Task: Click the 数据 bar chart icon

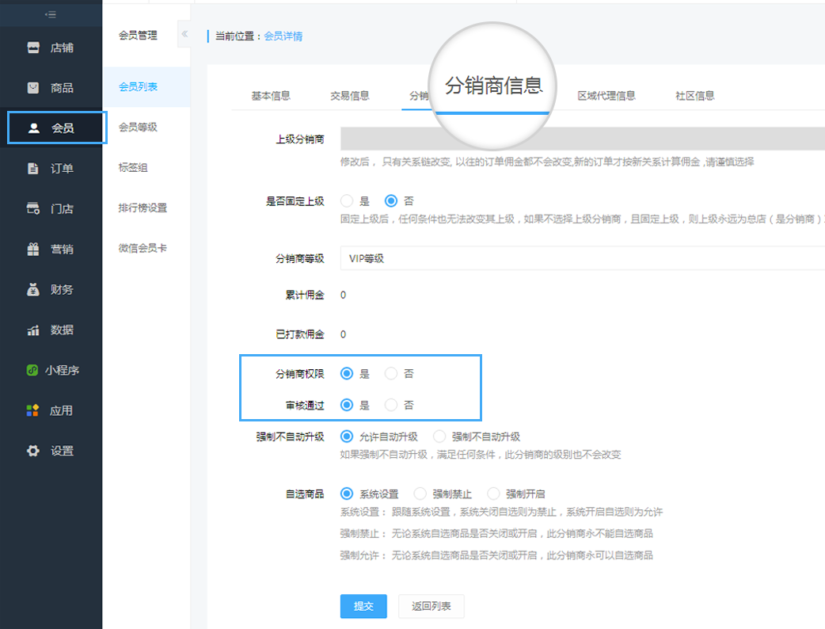Action: [33, 330]
